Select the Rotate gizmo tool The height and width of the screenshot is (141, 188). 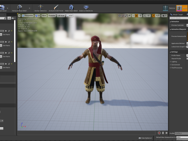pos(123,16)
